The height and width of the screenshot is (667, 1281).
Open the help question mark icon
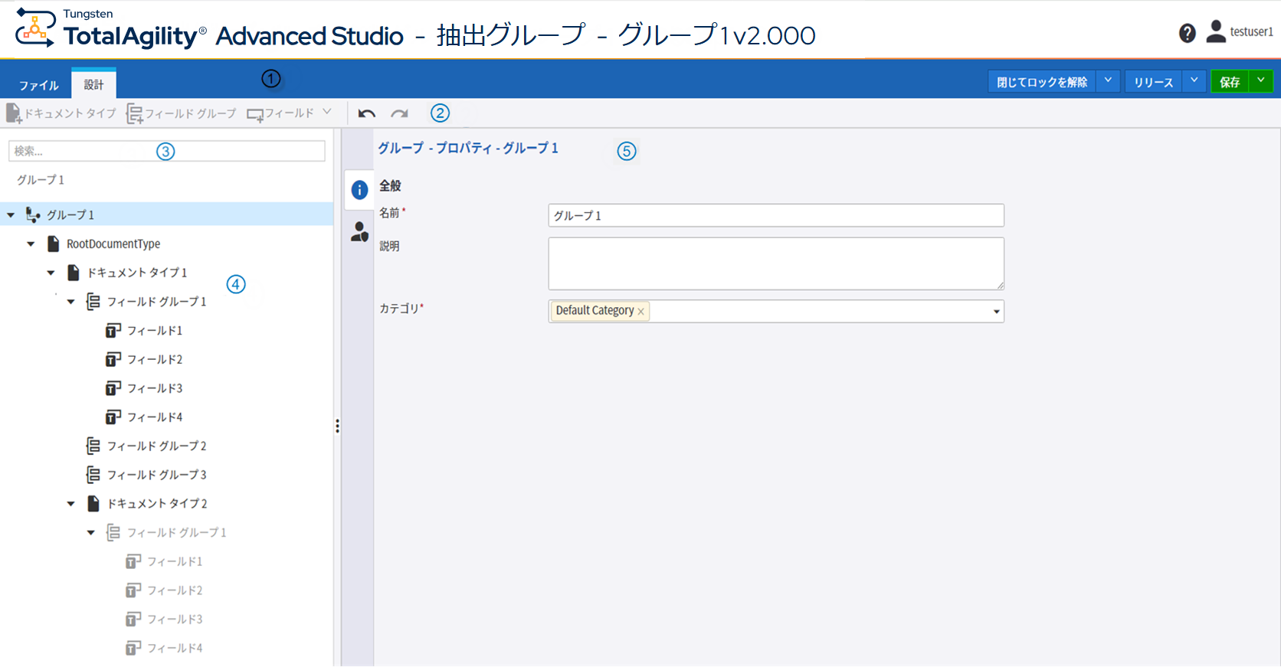coord(1187,33)
